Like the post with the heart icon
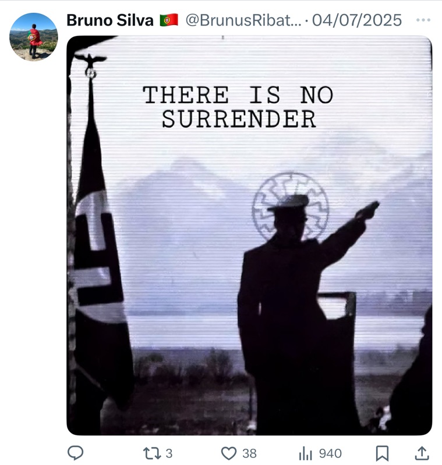The width and height of the screenshot is (442, 465). click(229, 453)
